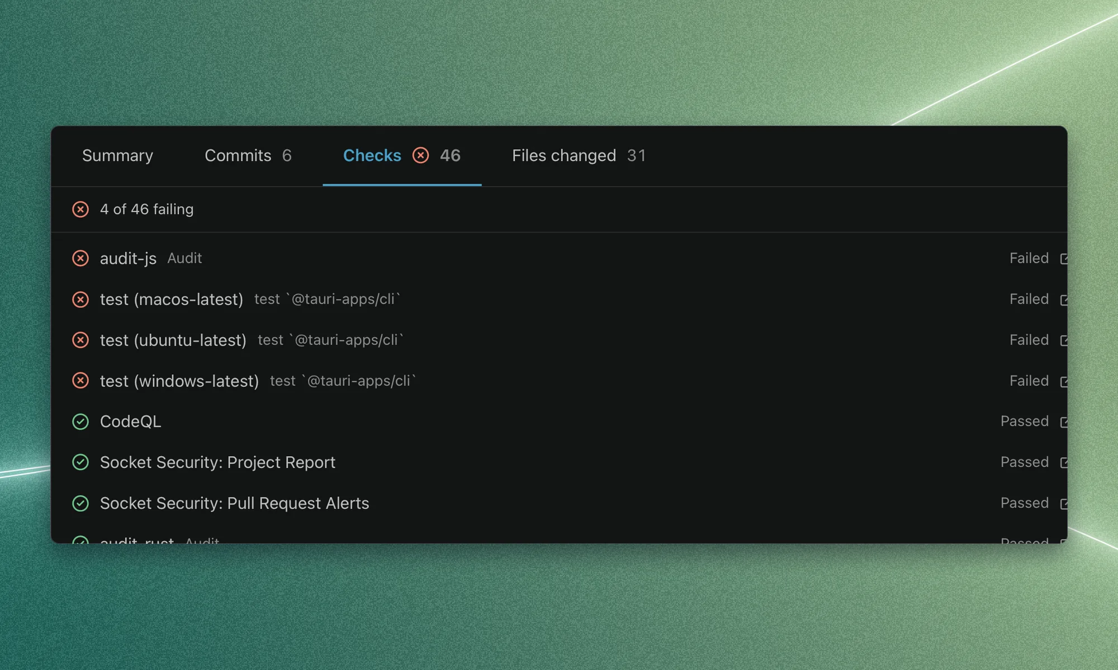Open the Files changed tab
Screen dimensions: 1118x670
pyautogui.click(x=579, y=155)
